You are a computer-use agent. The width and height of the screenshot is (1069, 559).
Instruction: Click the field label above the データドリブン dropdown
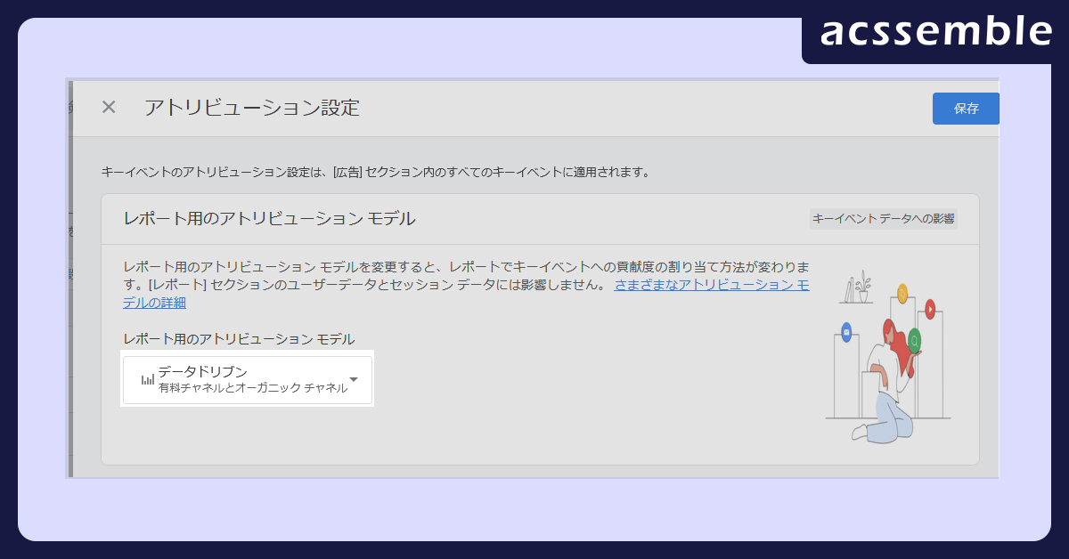pos(239,339)
